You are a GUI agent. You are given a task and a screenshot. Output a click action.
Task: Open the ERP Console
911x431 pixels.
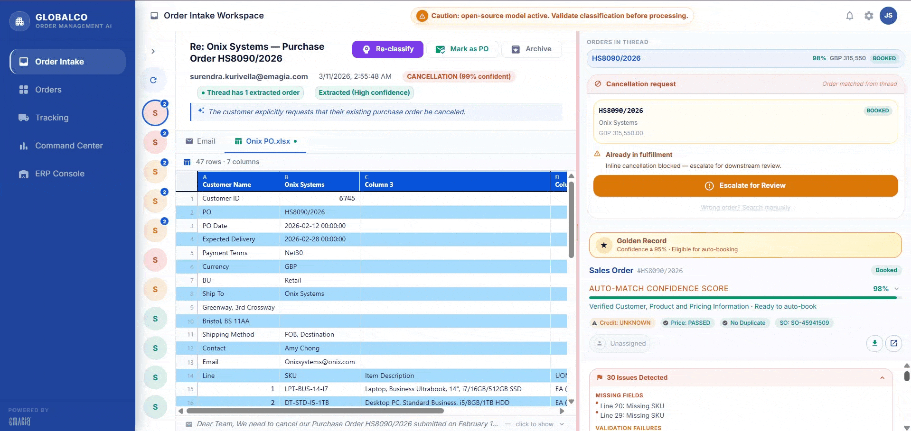click(x=59, y=174)
